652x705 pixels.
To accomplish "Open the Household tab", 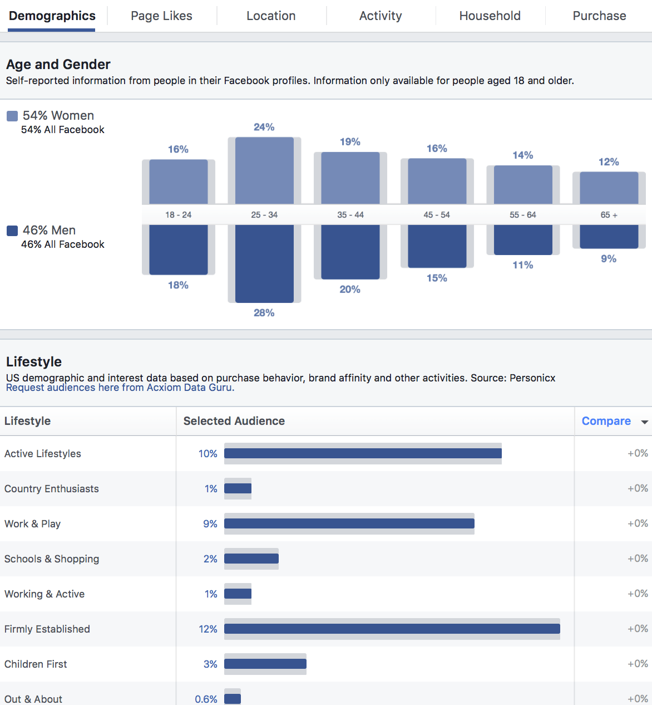I will coord(490,16).
